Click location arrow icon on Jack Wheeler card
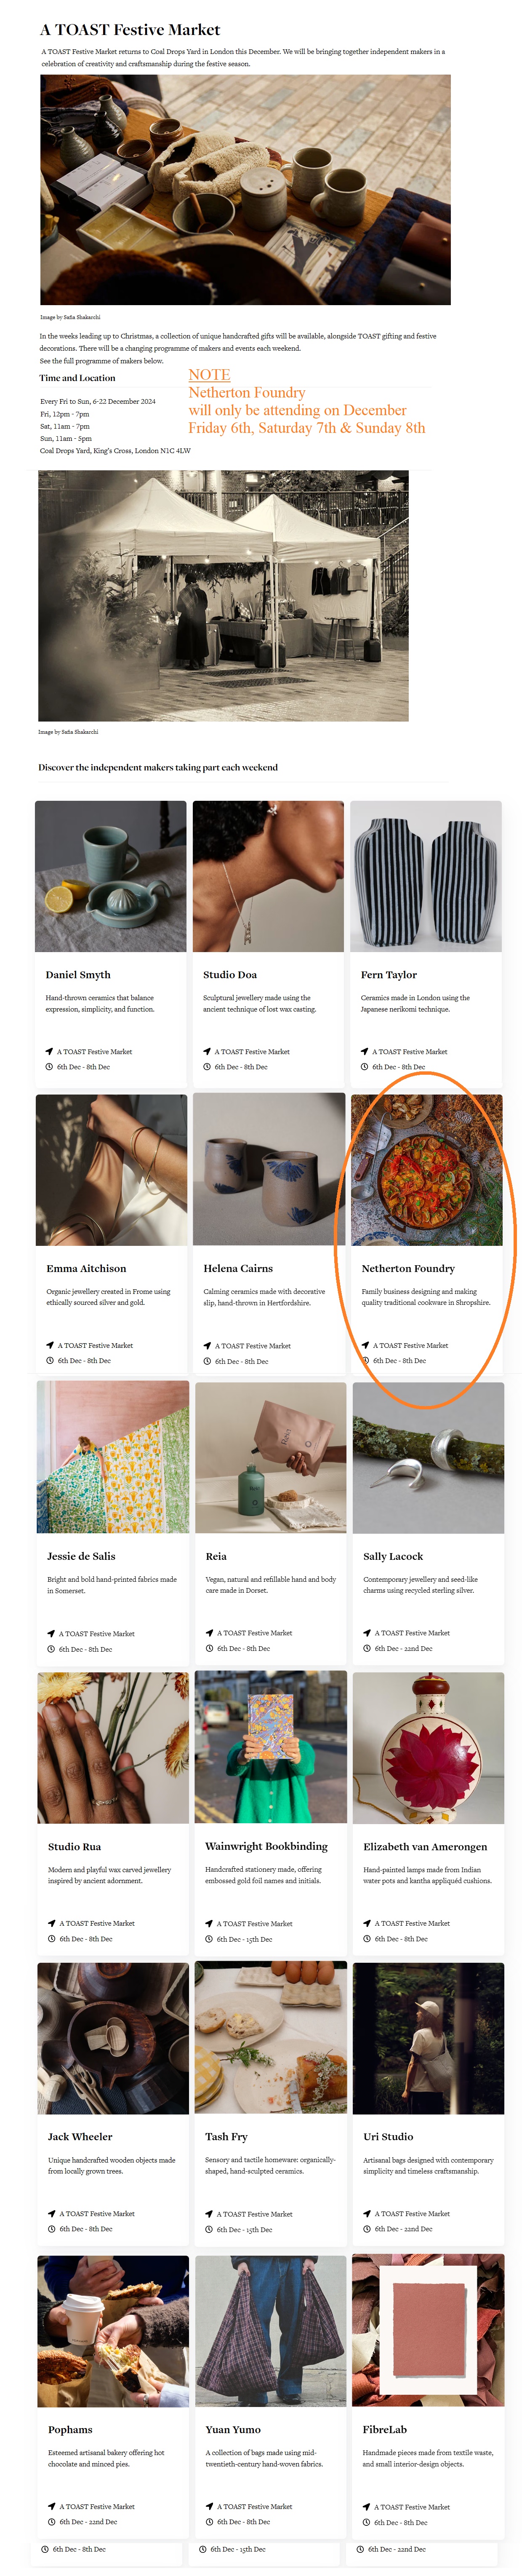Image resolution: width=522 pixels, height=2576 pixels. [x=52, y=2213]
